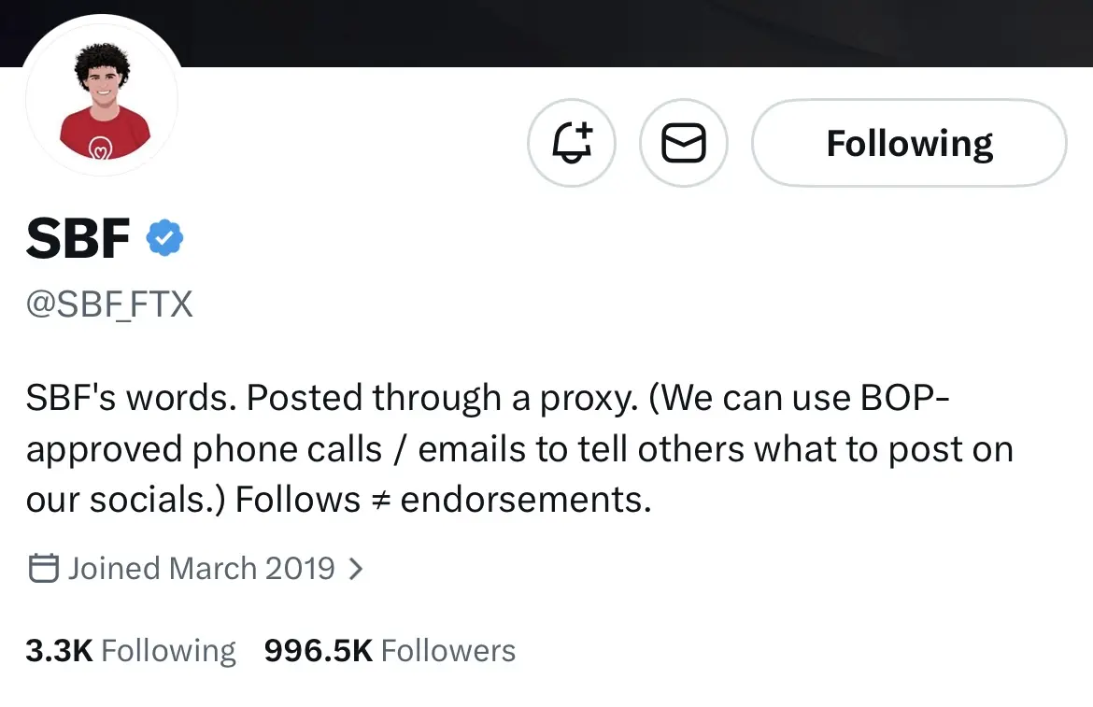Click the SBF display name
The image size is (1093, 707).
pyautogui.click(x=78, y=240)
